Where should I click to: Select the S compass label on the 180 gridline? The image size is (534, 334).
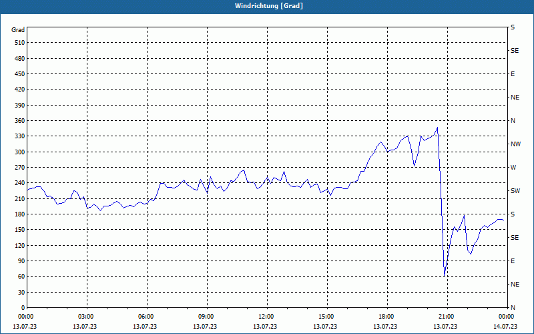pyautogui.click(x=513, y=214)
